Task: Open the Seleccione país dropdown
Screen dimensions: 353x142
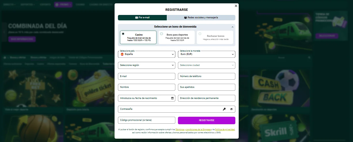Action: [x=147, y=54]
